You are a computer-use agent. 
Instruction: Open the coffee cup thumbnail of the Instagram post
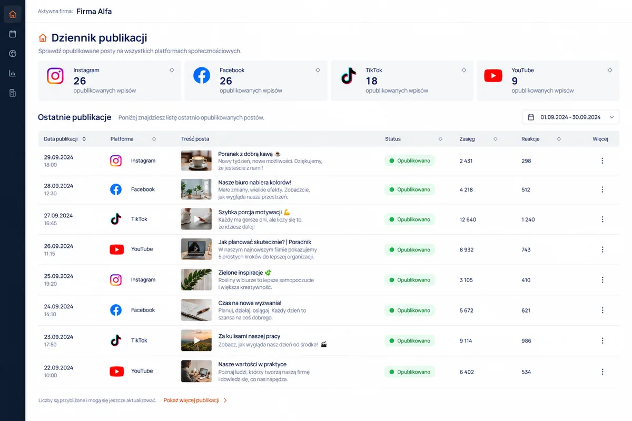[x=196, y=161]
